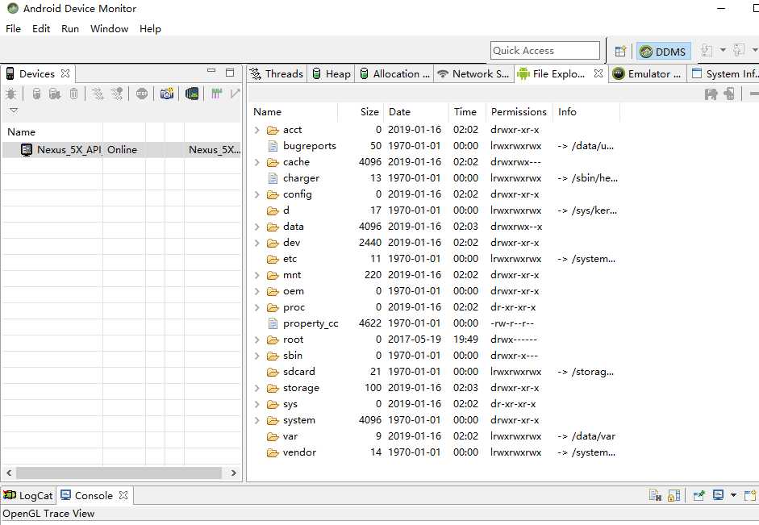Click the Update Threads icon
This screenshot has height=525, width=759.
click(x=98, y=94)
